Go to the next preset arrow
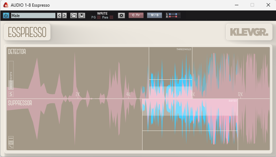 point(64,15)
